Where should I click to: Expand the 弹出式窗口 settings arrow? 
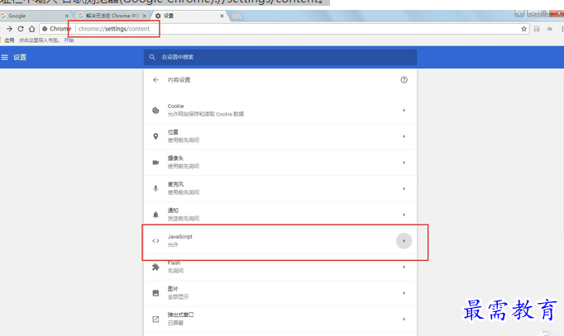click(404, 319)
